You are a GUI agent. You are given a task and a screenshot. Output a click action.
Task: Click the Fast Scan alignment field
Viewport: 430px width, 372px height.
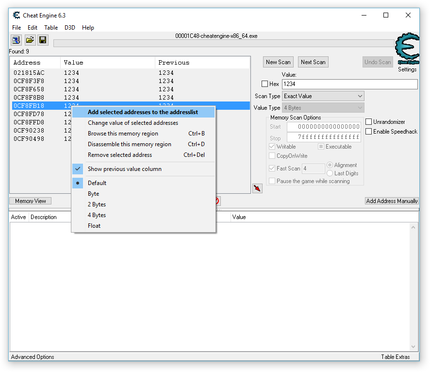point(313,169)
